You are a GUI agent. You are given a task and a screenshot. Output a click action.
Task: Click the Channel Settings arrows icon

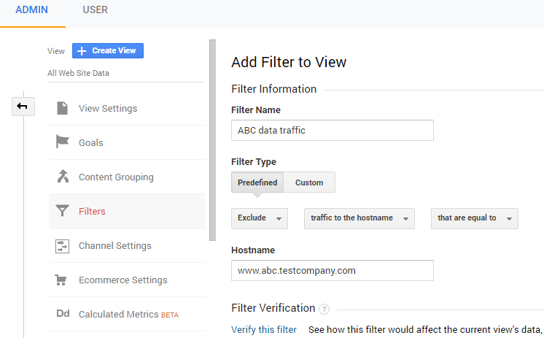[x=63, y=246]
